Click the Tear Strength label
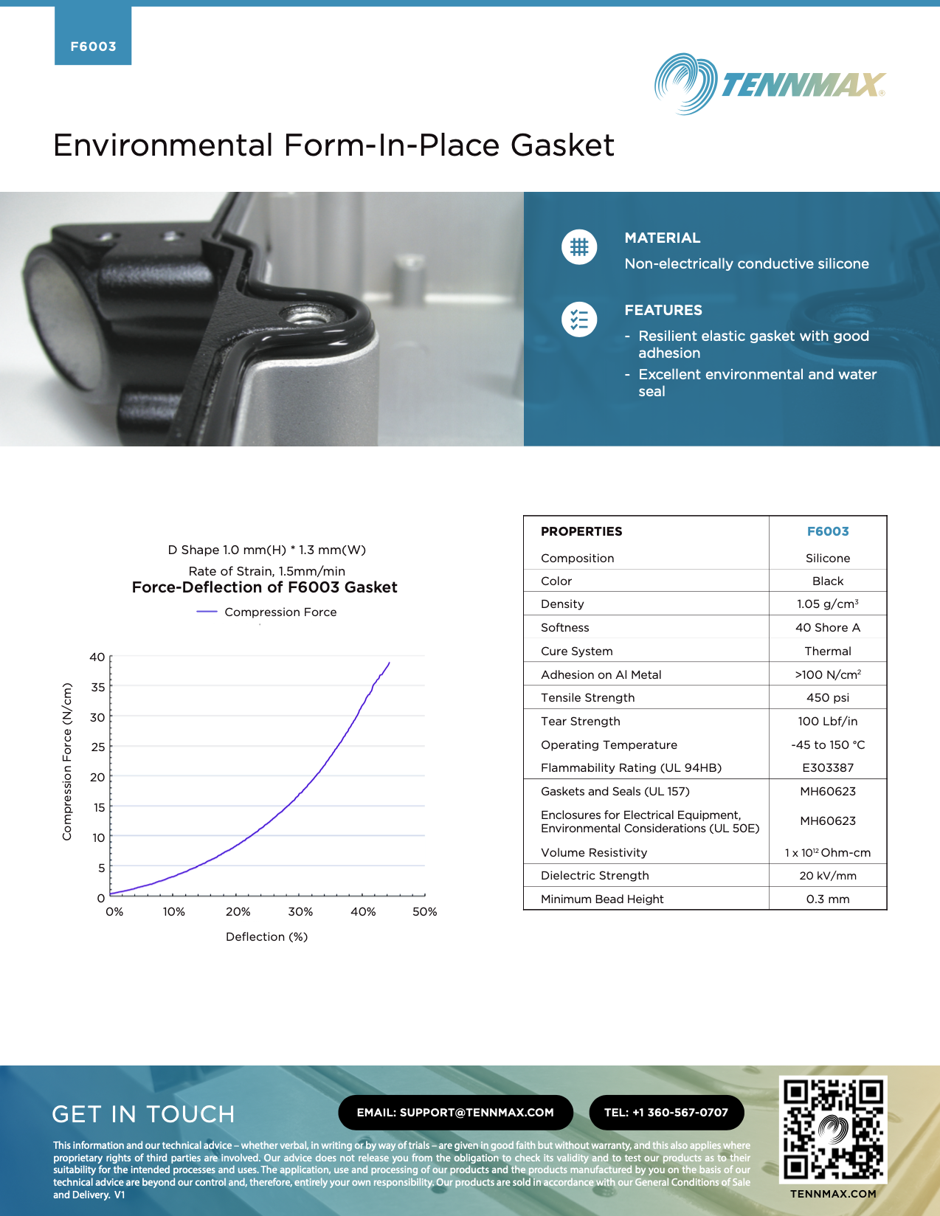The height and width of the screenshot is (1216, 940). coord(581,722)
